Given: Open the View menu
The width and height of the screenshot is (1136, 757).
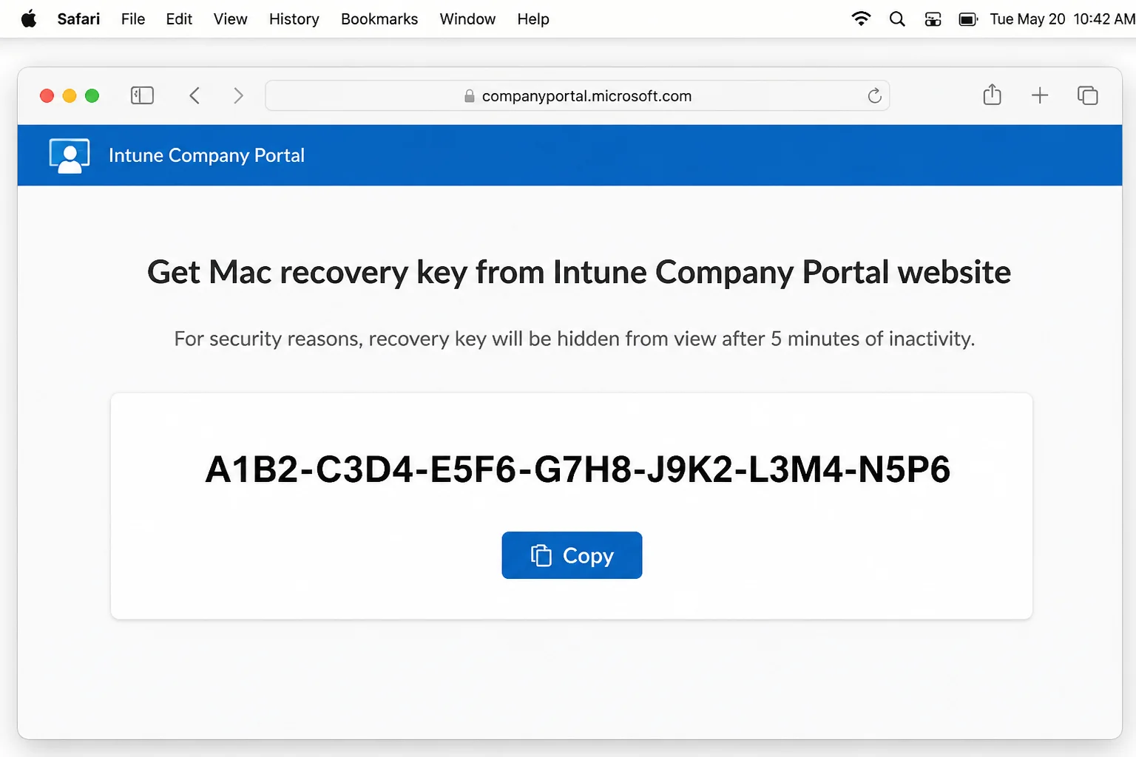Looking at the screenshot, I should [230, 18].
